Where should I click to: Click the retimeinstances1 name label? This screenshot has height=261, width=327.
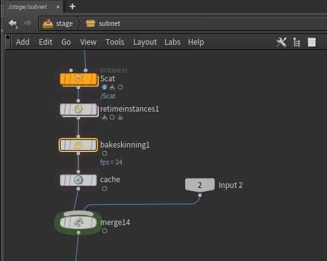click(x=129, y=109)
